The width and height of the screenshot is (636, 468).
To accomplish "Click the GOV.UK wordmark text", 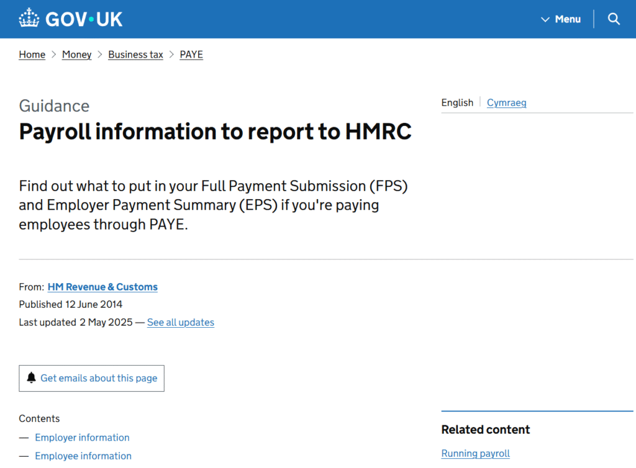I will [84, 19].
